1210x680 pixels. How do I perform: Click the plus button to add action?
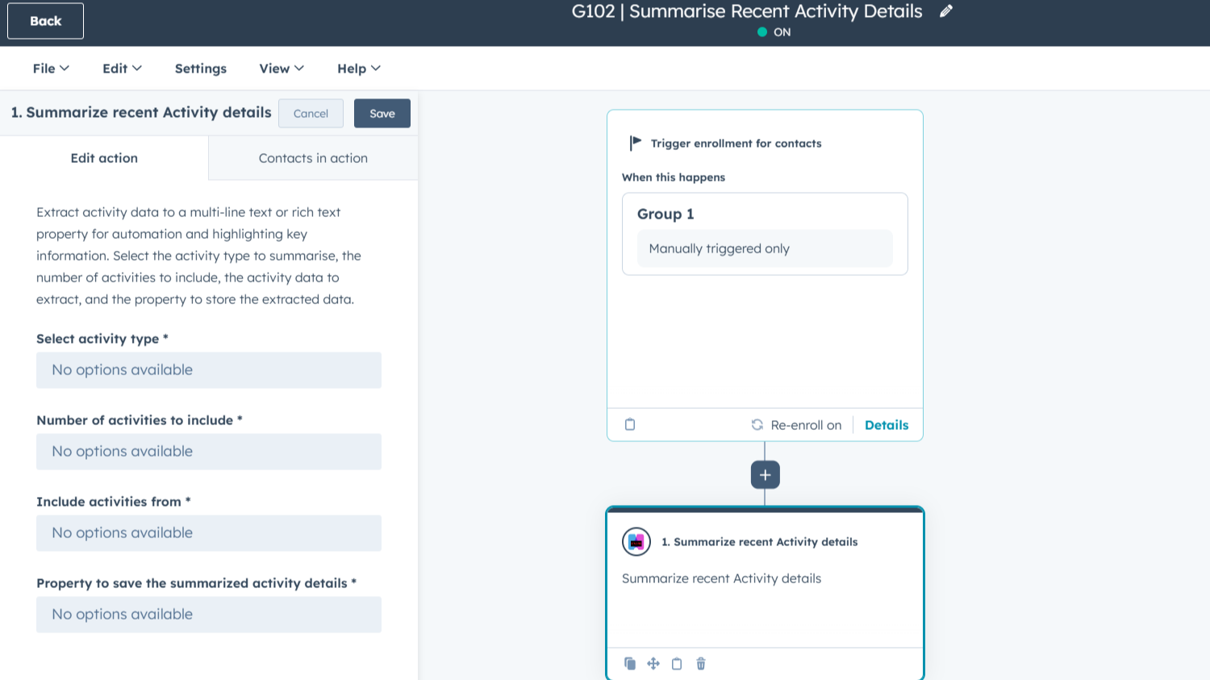[x=765, y=475]
